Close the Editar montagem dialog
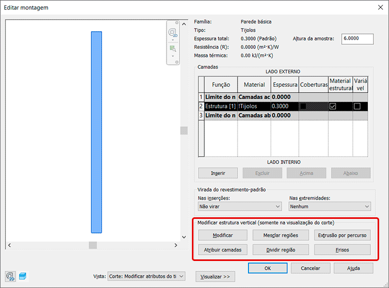 pos(381,7)
